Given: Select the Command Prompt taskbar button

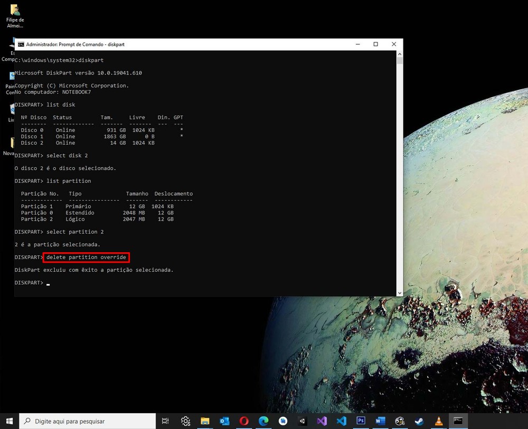Looking at the screenshot, I should [x=458, y=421].
